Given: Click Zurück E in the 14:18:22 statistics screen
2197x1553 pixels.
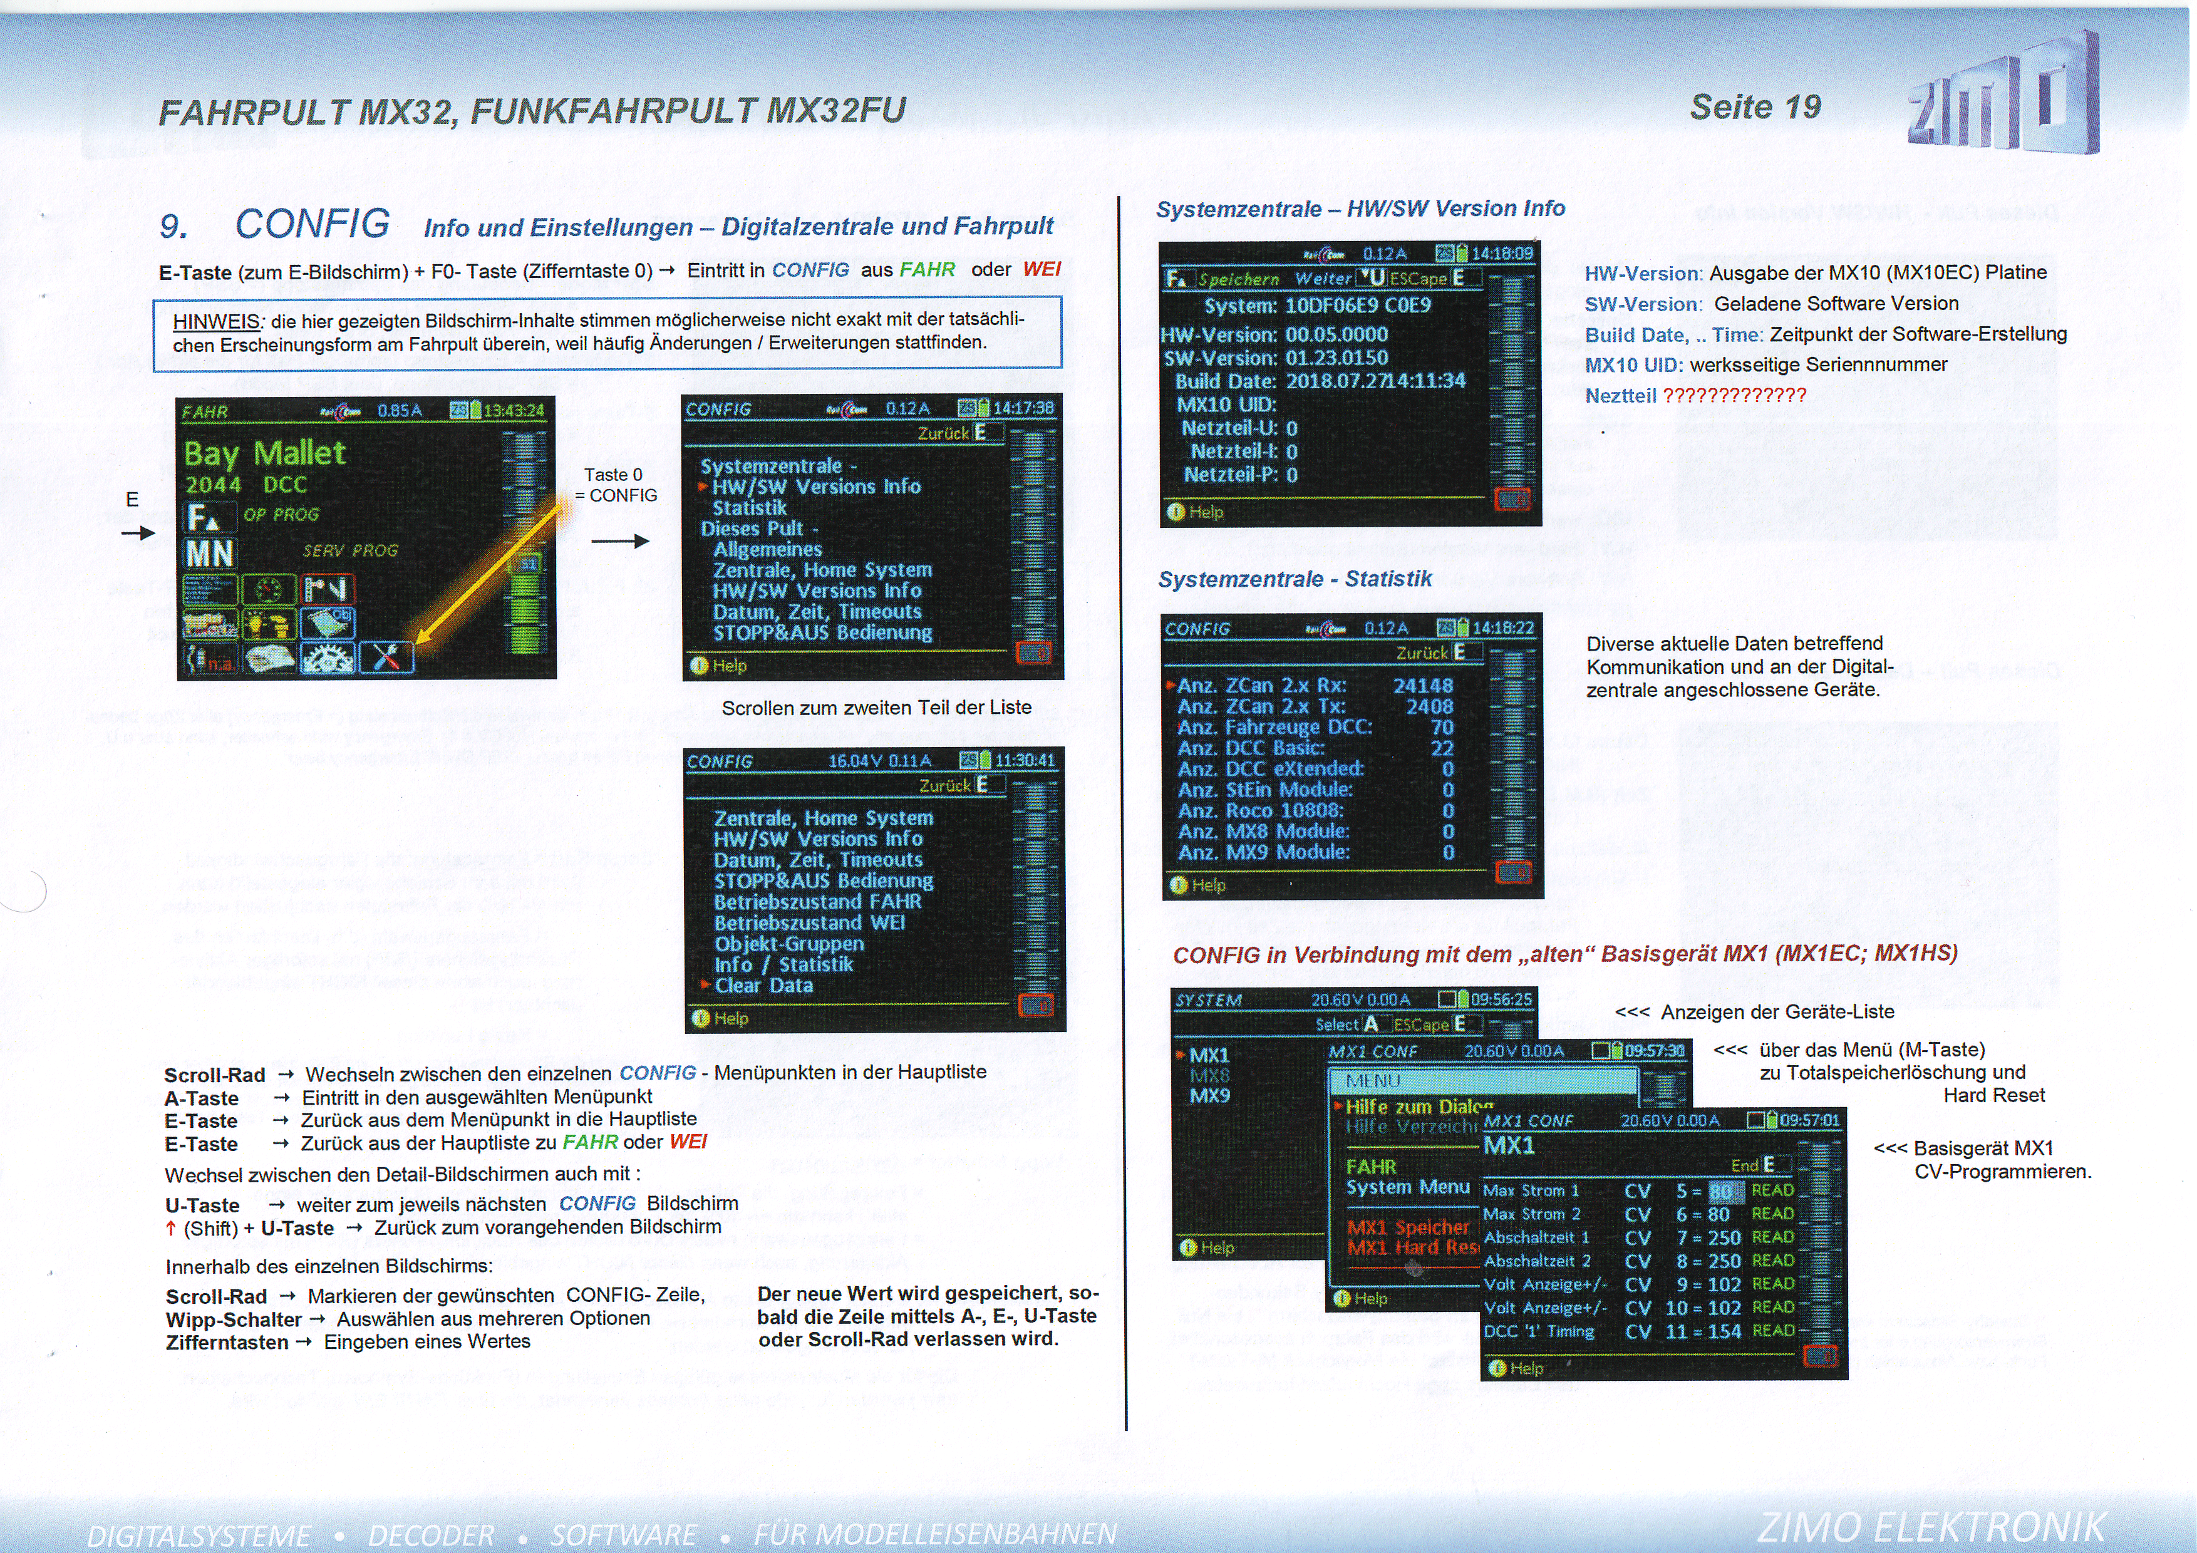Looking at the screenshot, I should (x=1439, y=653).
